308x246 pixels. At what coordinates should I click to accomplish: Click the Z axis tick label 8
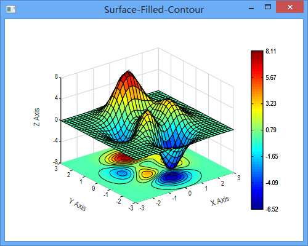pos(56,77)
